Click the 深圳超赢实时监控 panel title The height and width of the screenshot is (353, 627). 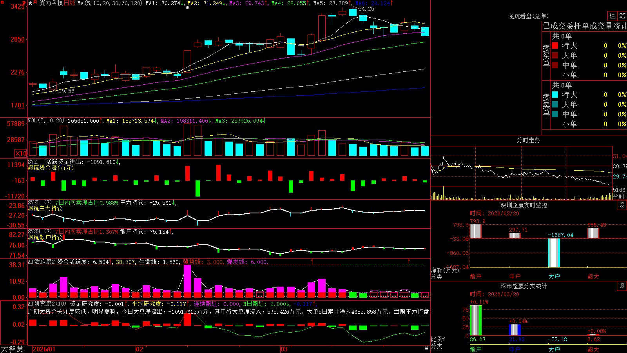click(524, 205)
